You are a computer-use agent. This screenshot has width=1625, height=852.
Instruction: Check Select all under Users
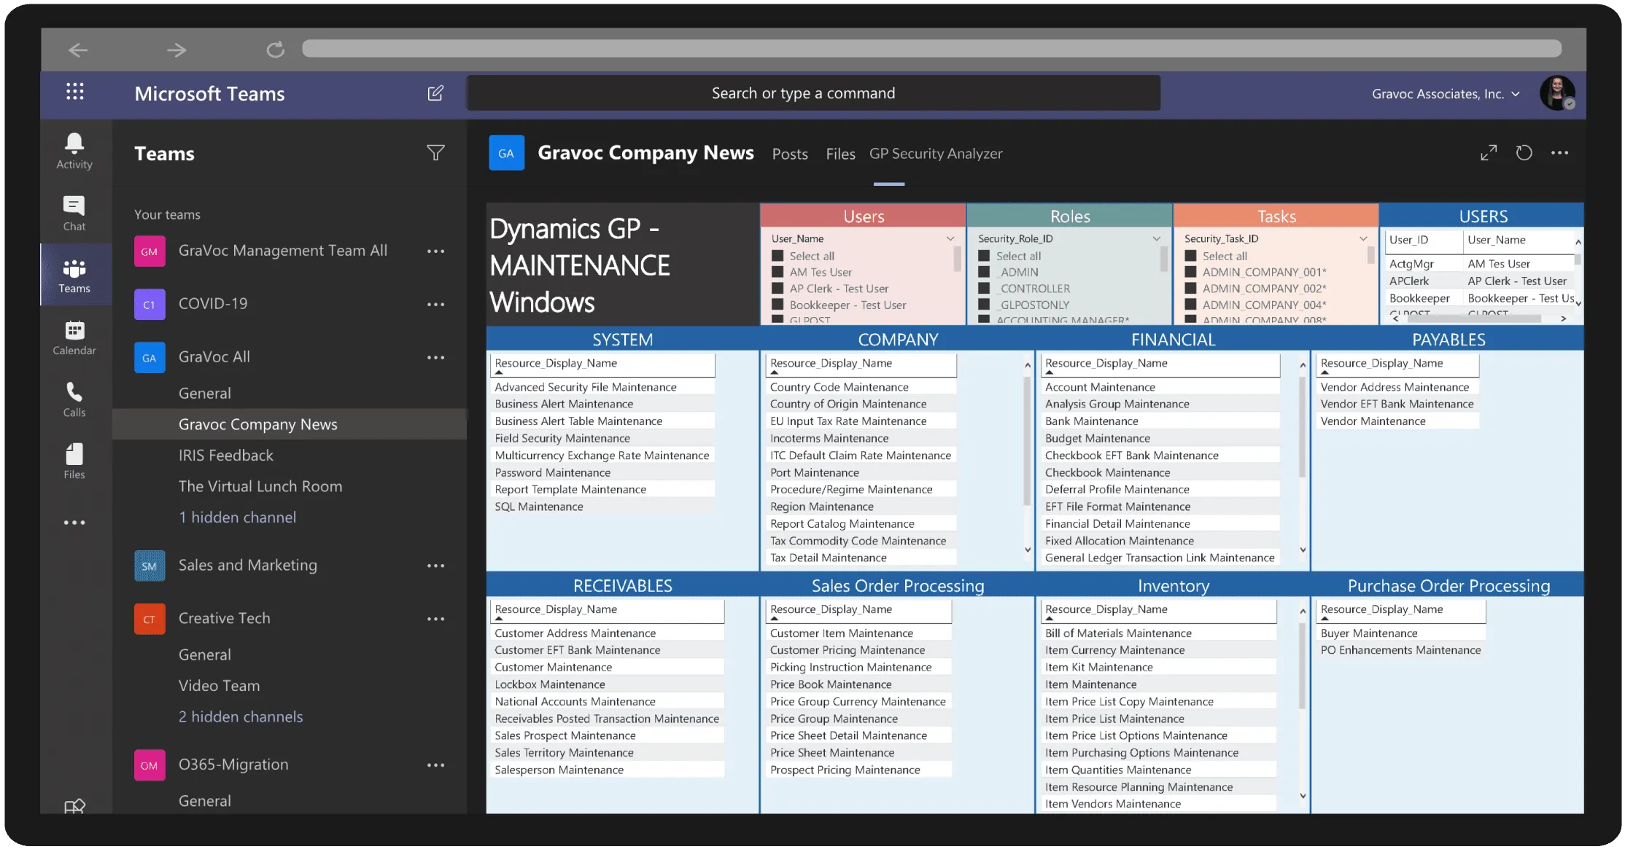click(x=777, y=256)
